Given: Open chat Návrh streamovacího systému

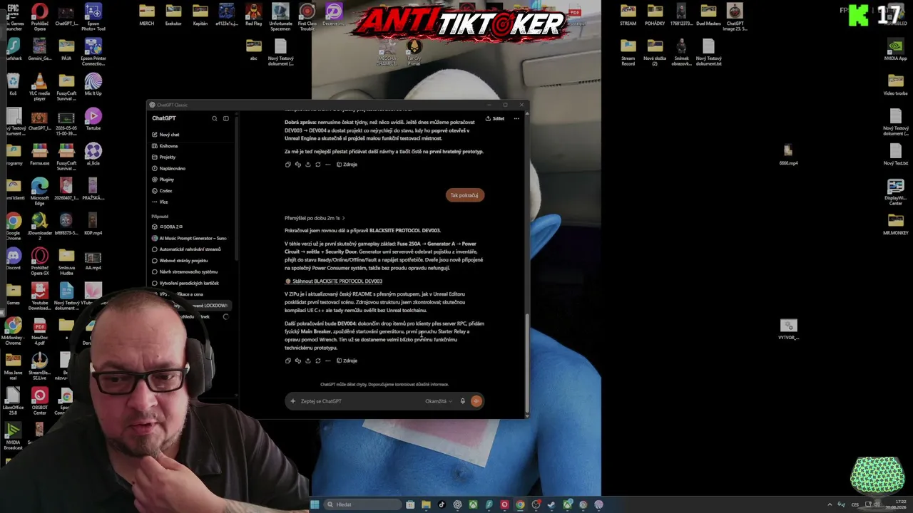Looking at the screenshot, I should coord(185,271).
